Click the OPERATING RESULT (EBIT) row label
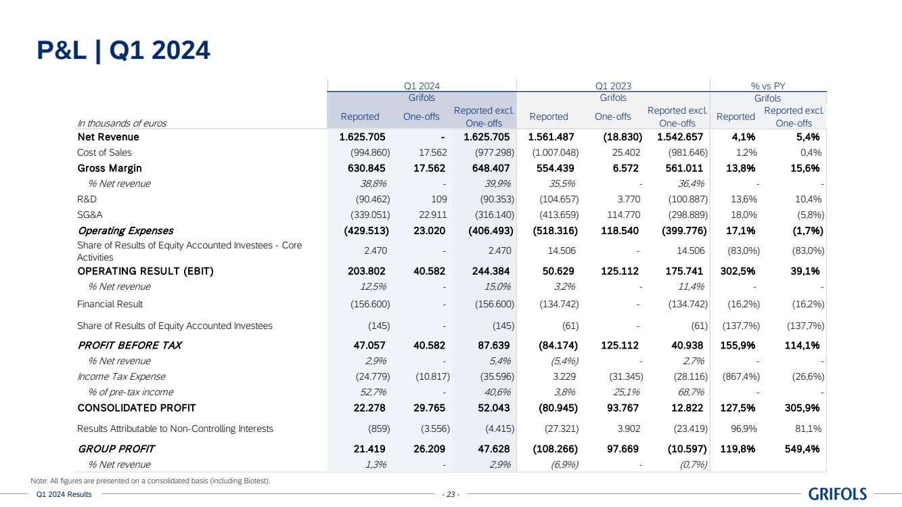This screenshot has width=902, height=507. [145, 271]
